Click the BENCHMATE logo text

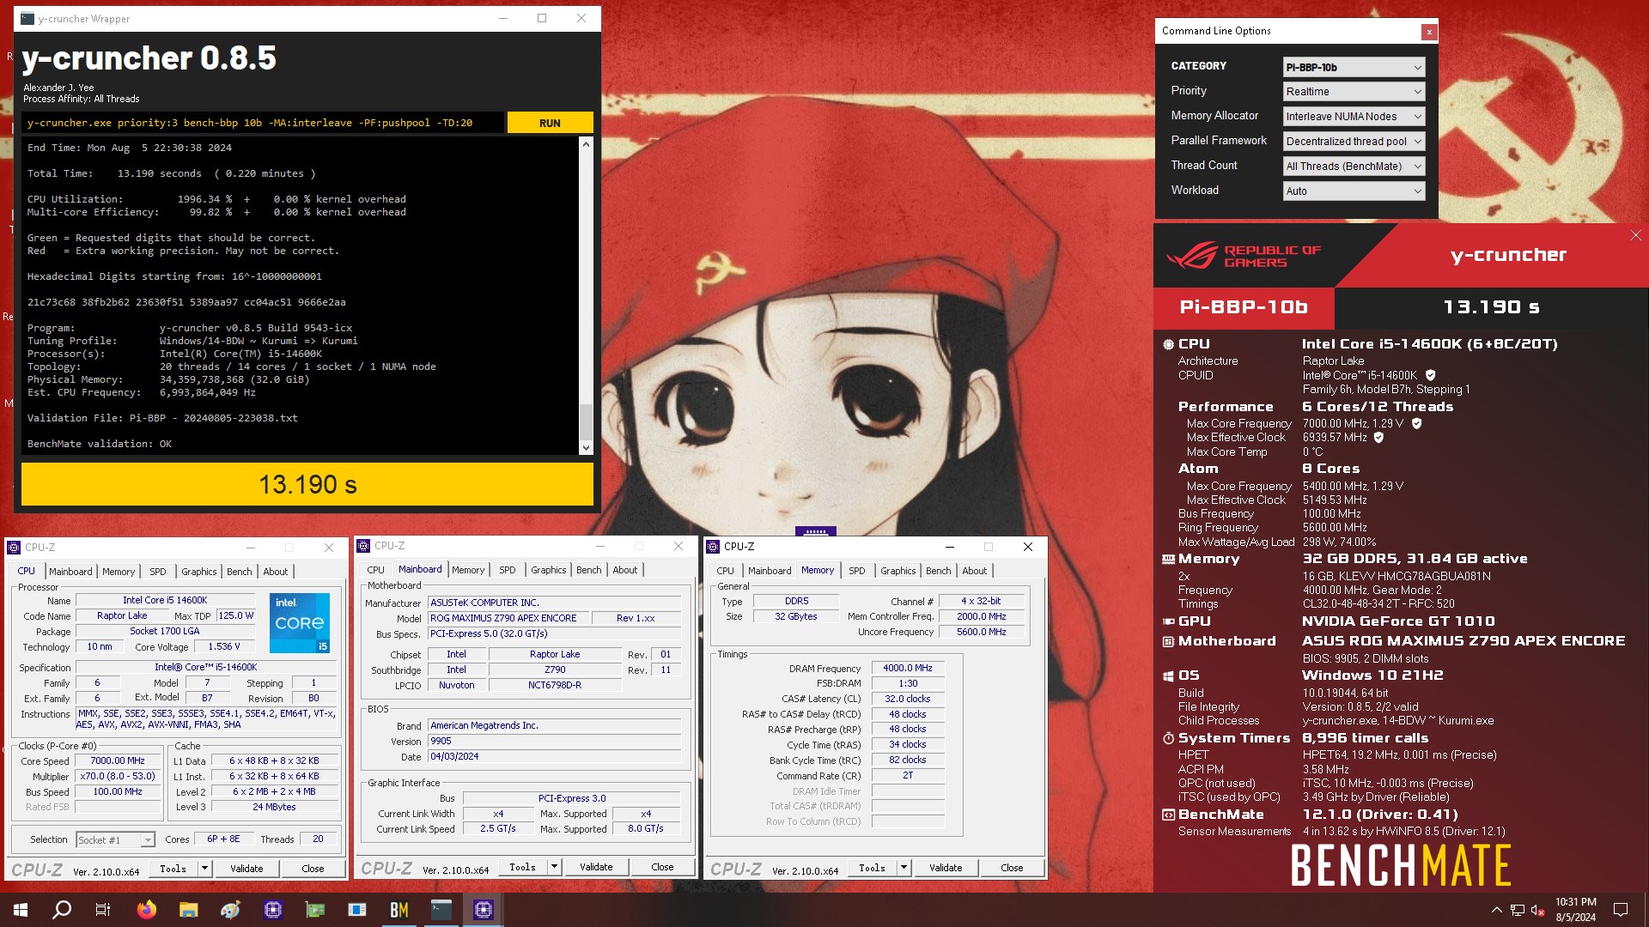click(1401, 865)
